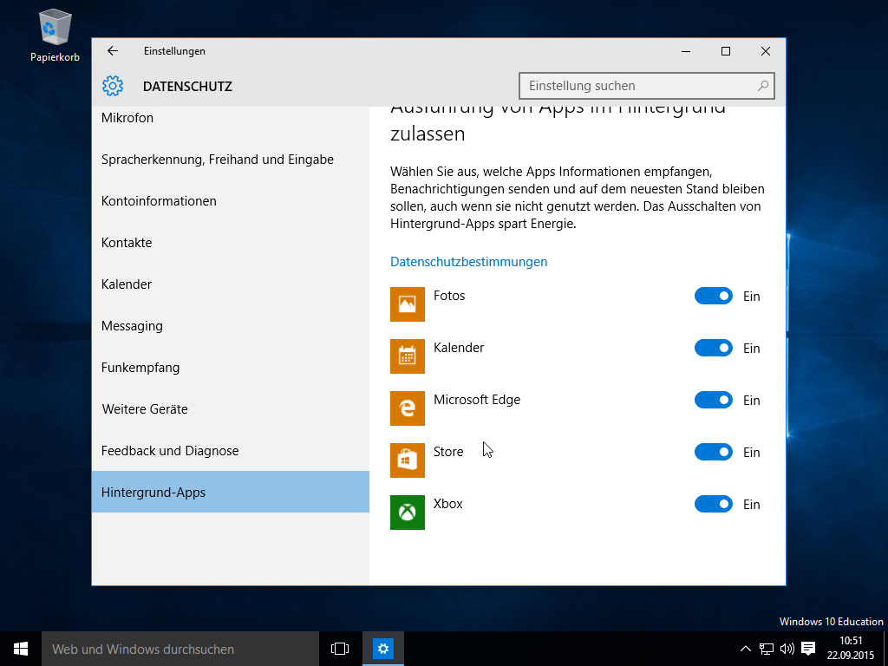Select Messaging in the sidebar
Screen dimensions: 888x666
click(231, 326)
